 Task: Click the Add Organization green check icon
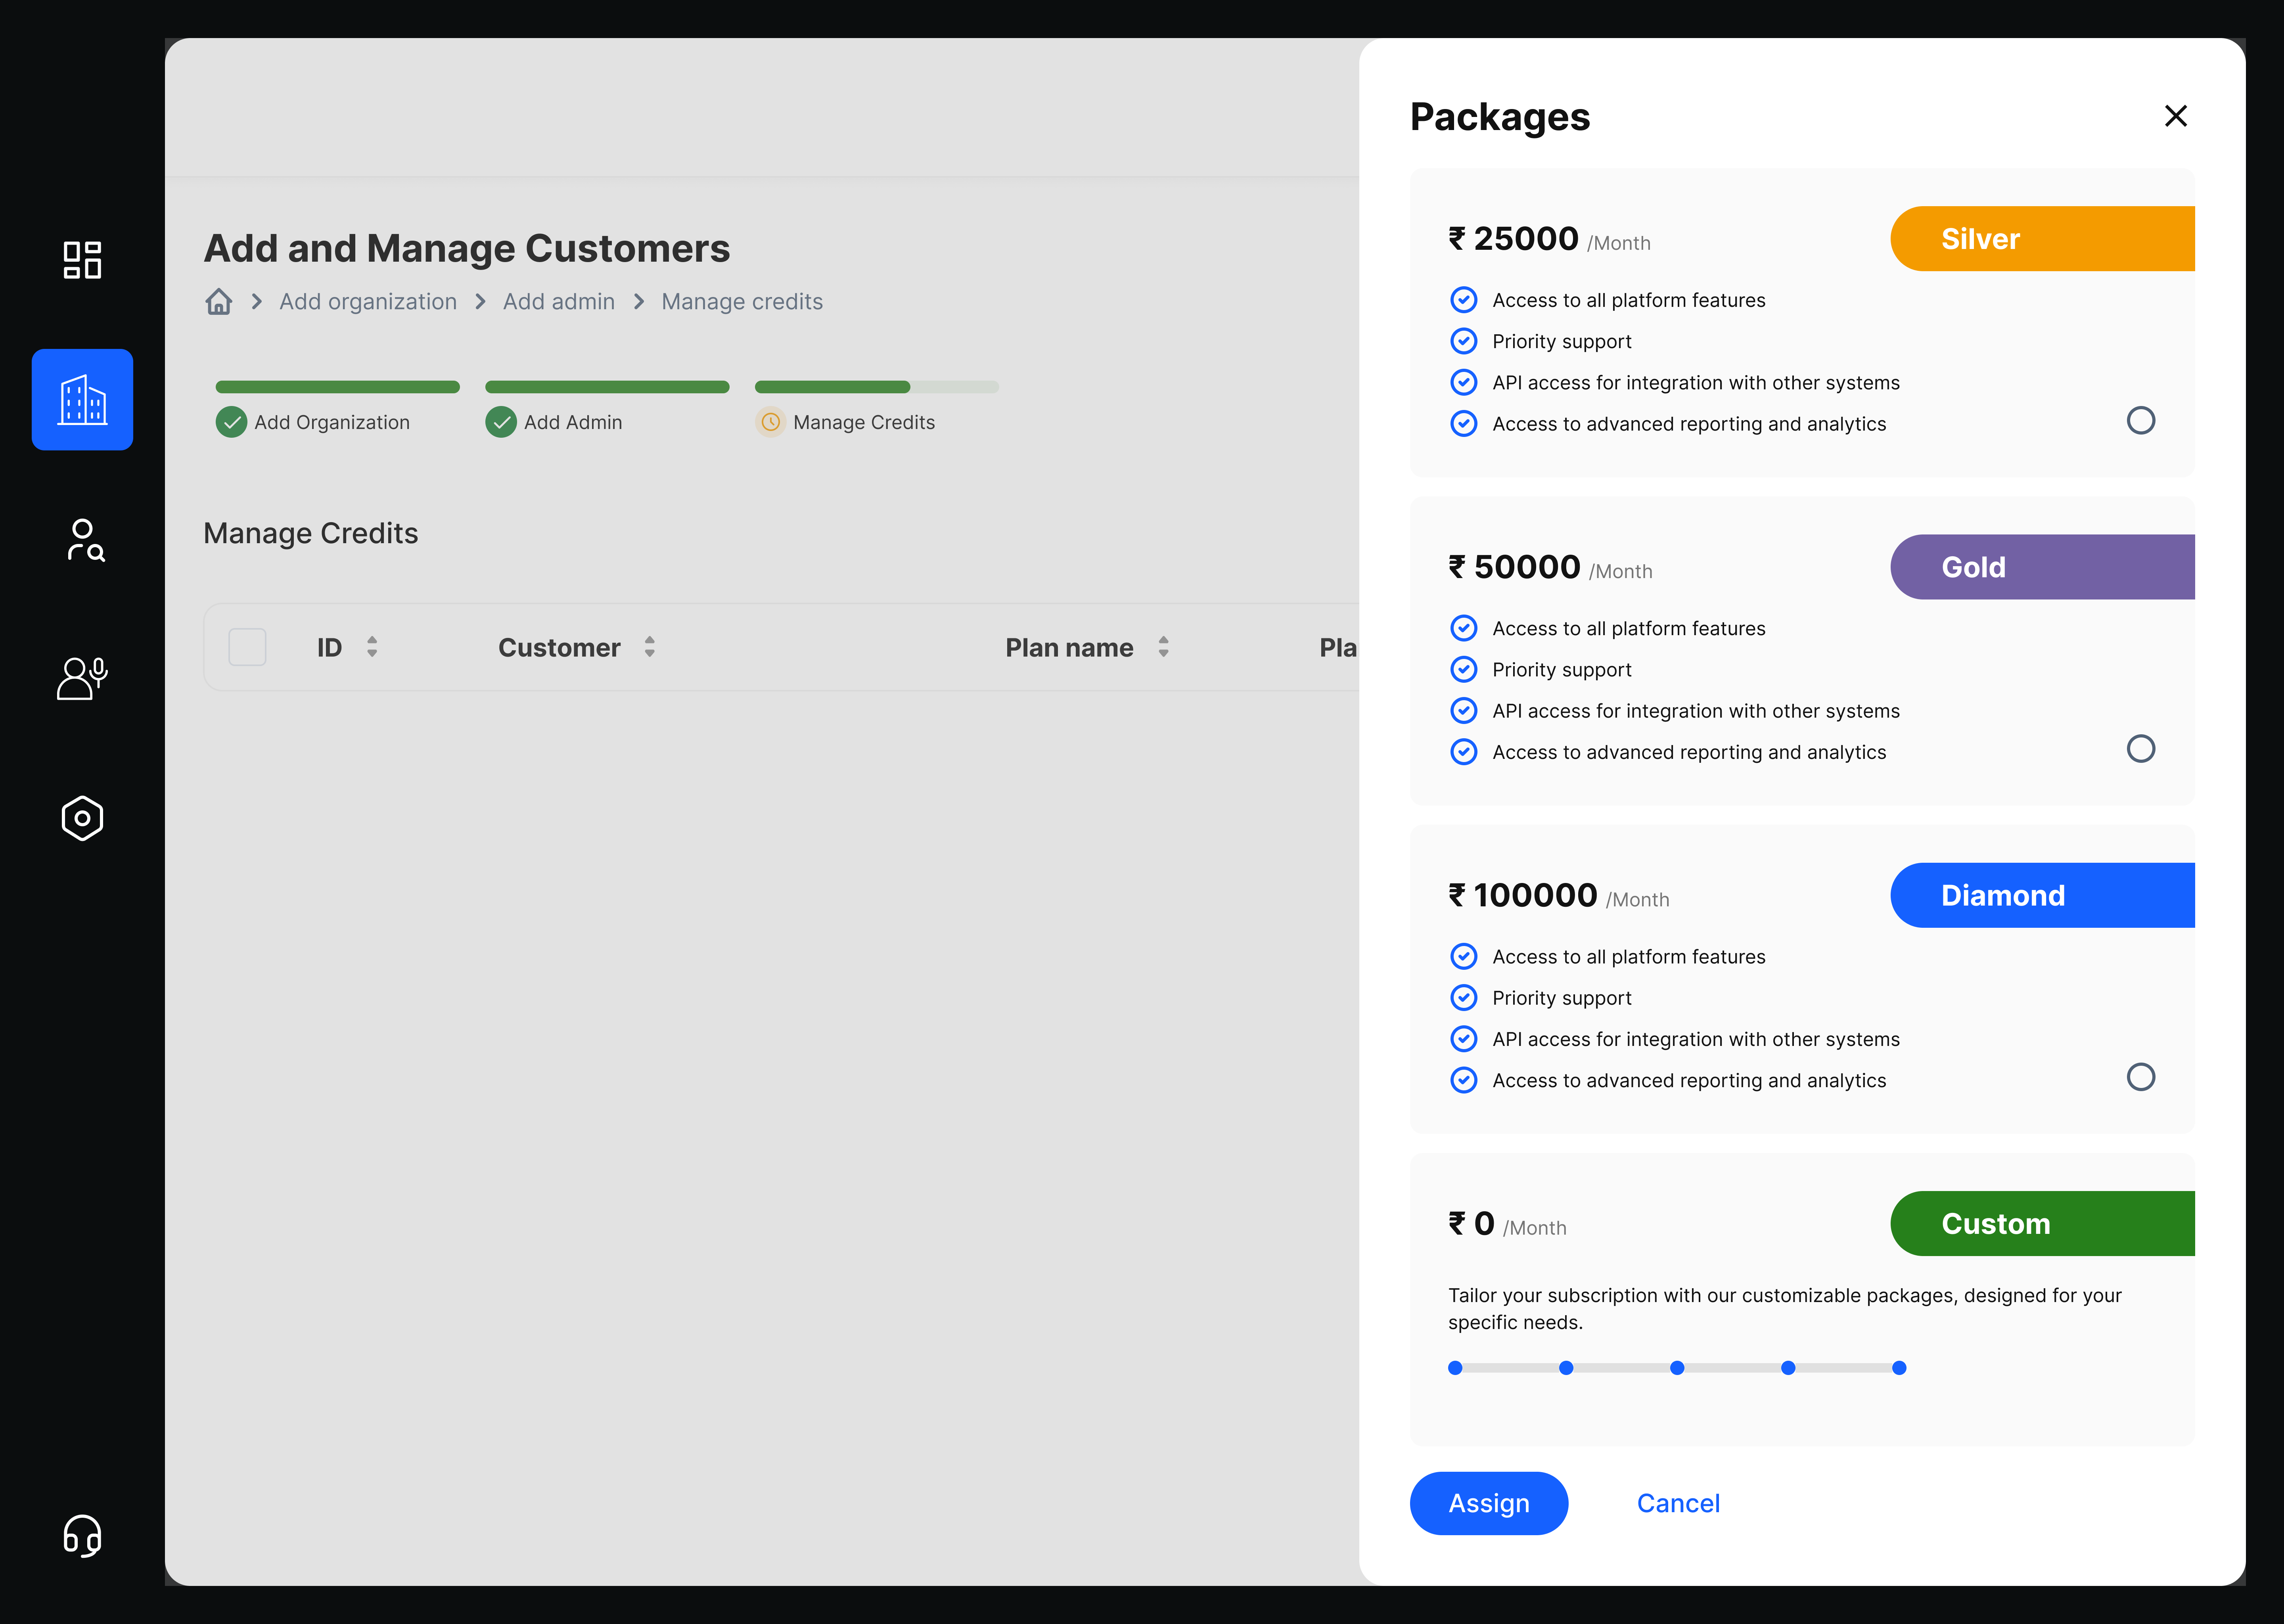click(231, 422)
